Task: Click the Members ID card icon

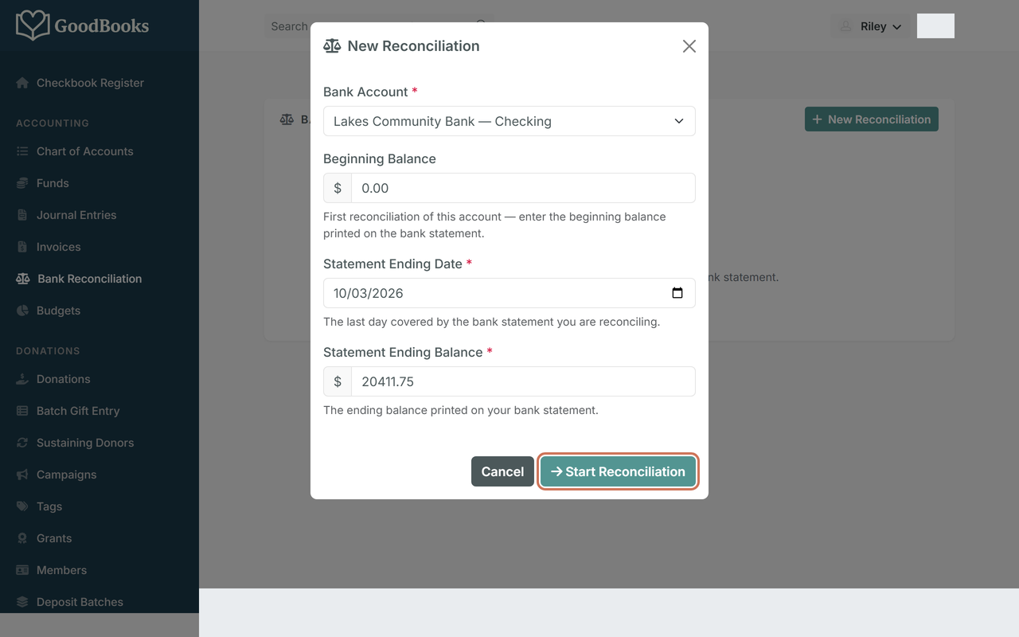Action: coord(22,570)
